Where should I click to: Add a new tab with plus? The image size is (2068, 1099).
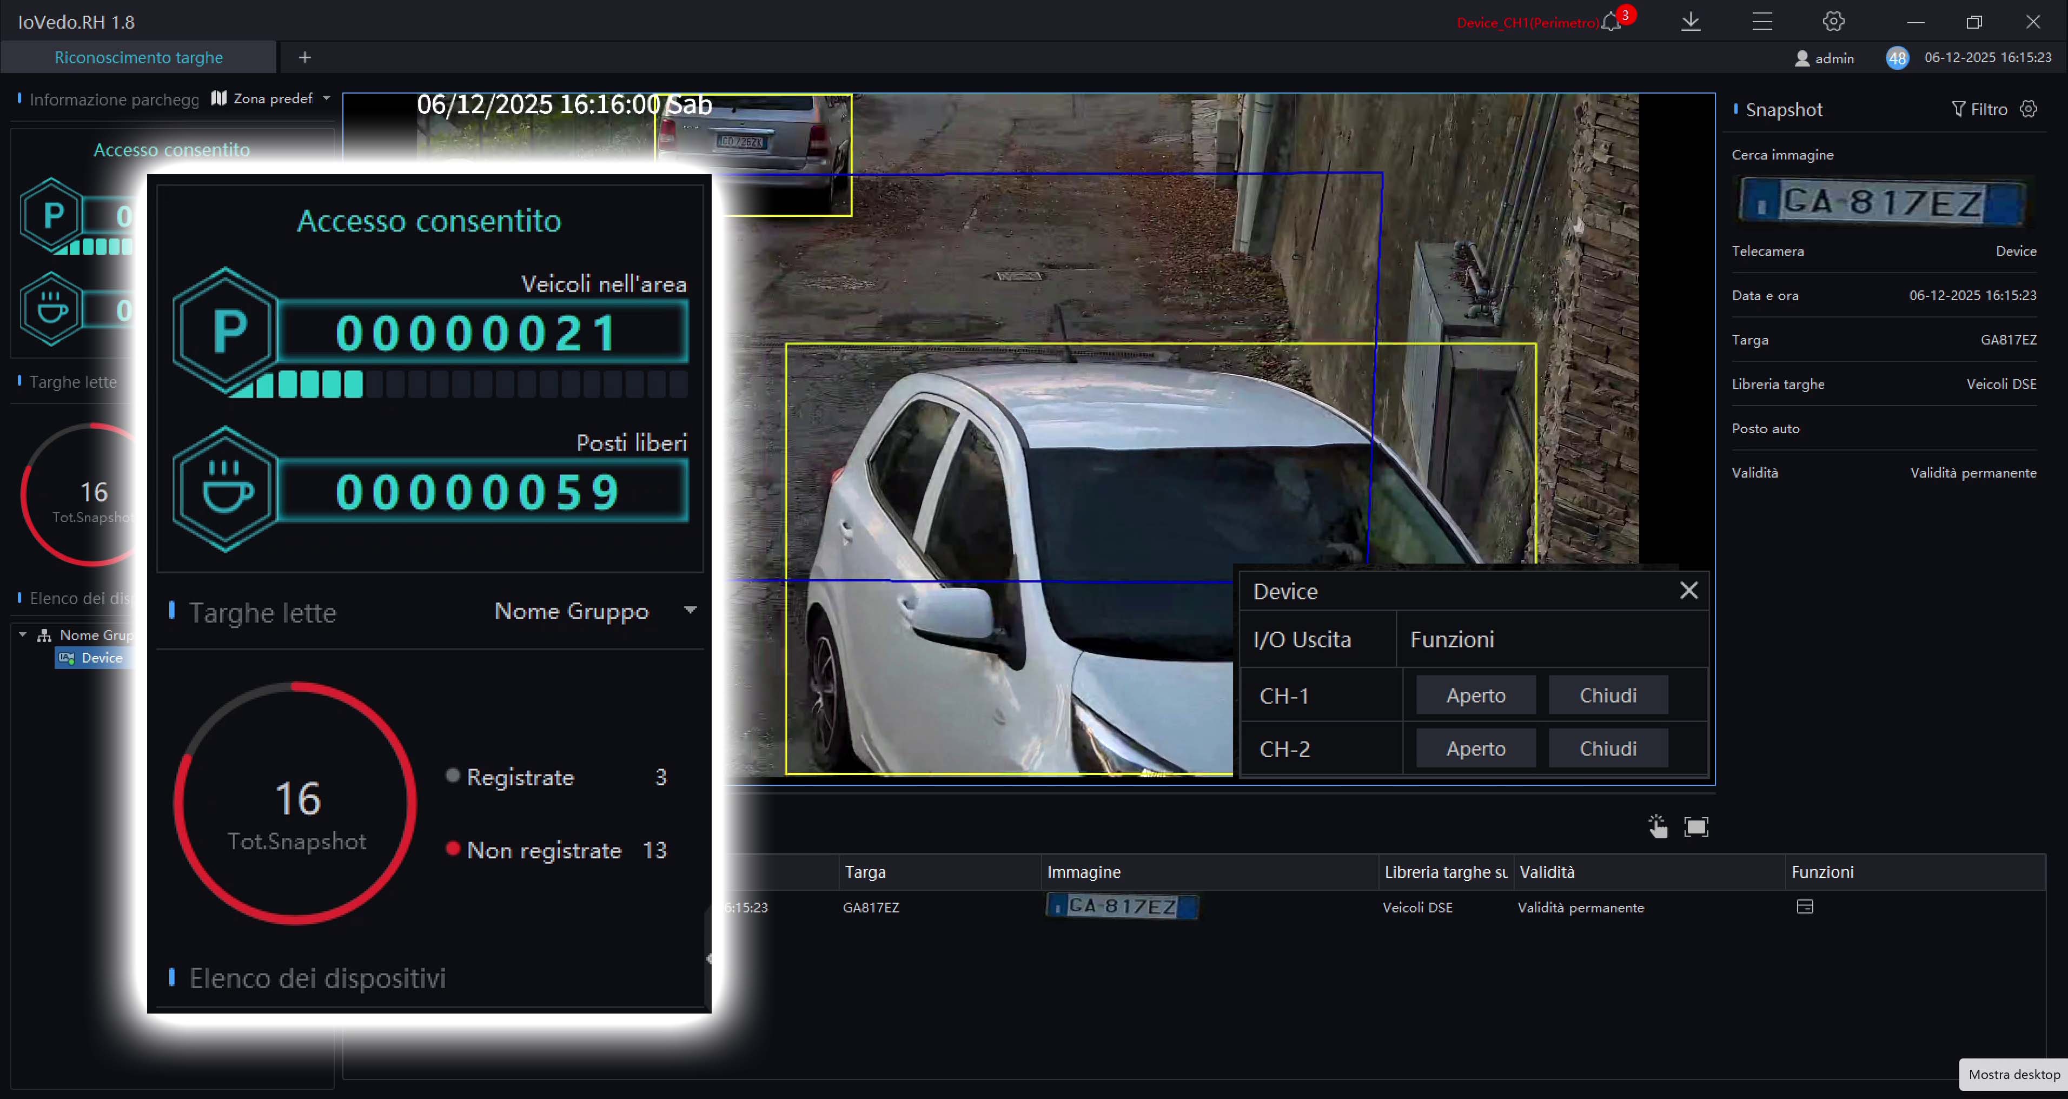point(305,57)
